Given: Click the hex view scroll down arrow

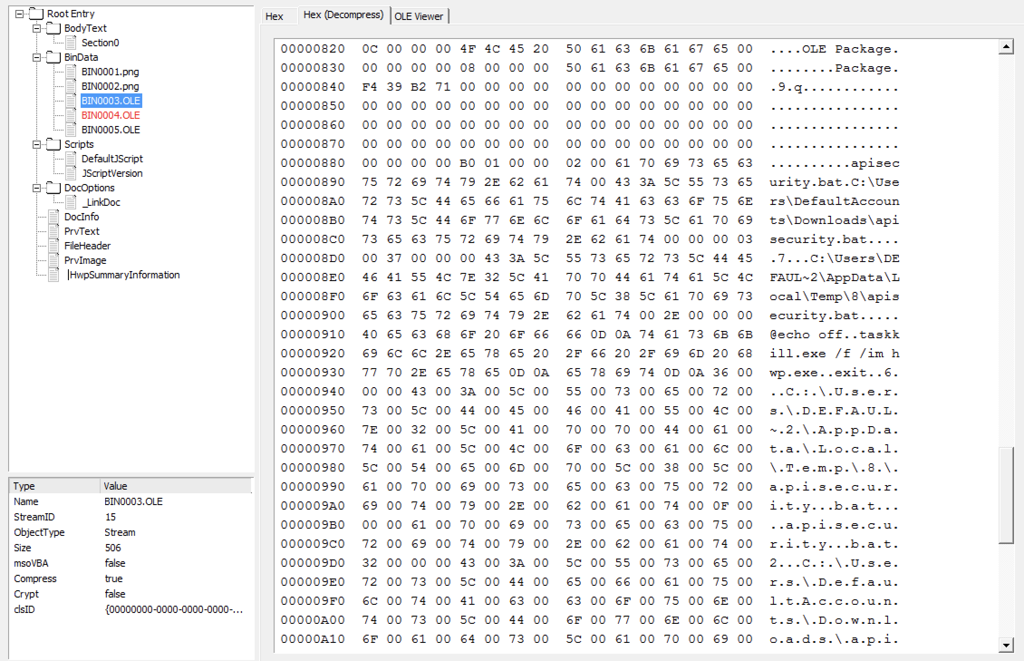Looking at the screenshot, I should point(1006,645).
